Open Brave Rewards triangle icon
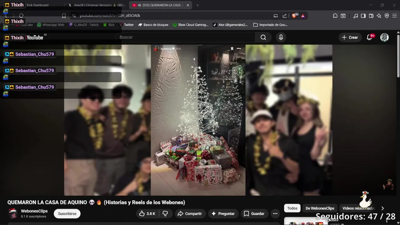 tap(303, 16)
